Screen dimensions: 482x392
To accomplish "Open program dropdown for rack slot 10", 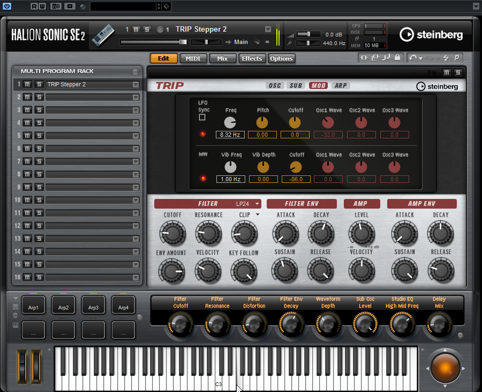I will pos(135,201).
